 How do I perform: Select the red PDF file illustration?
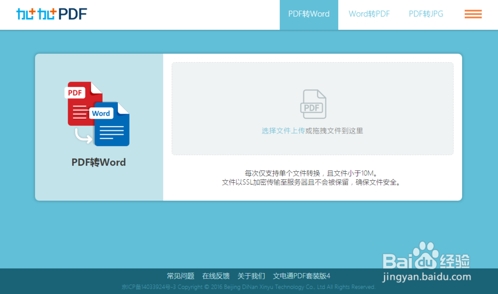[82, 99]
